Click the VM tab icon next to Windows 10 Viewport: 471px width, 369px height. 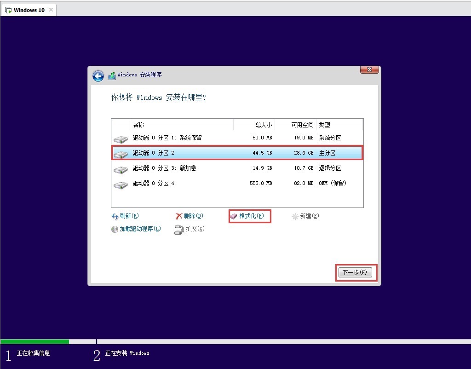[x=8, y=10]
